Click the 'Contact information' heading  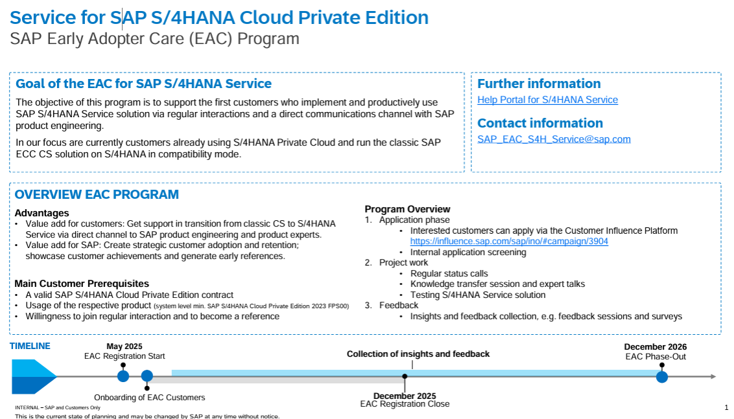pos(539,123)
